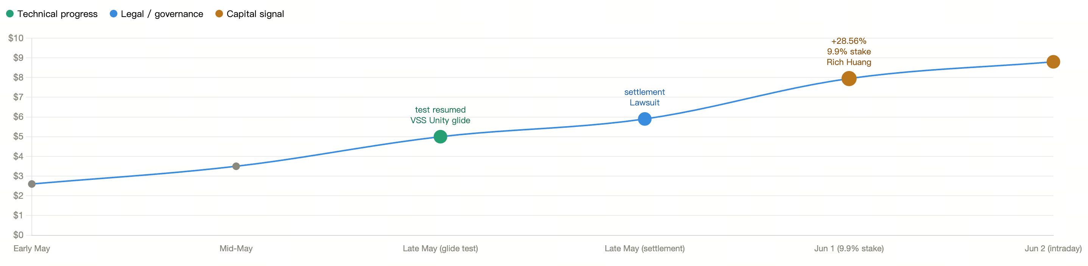Click the $10 y-axis label
The height and width of the screenshot is (266, 1088).
click(x=16, y=39)
